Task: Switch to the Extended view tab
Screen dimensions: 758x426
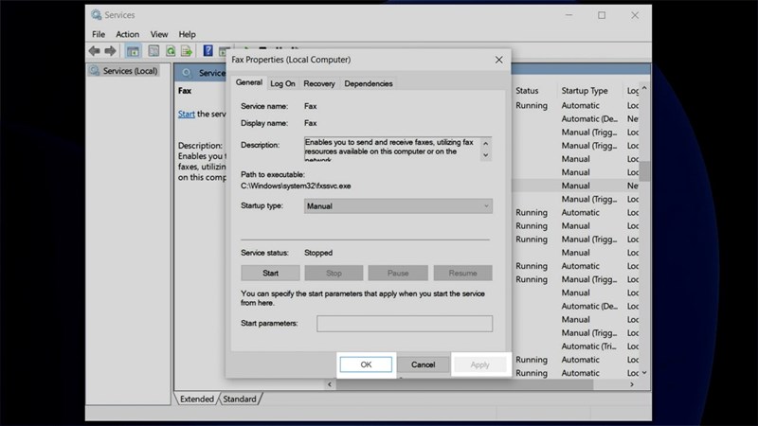Action: [197, 399]
